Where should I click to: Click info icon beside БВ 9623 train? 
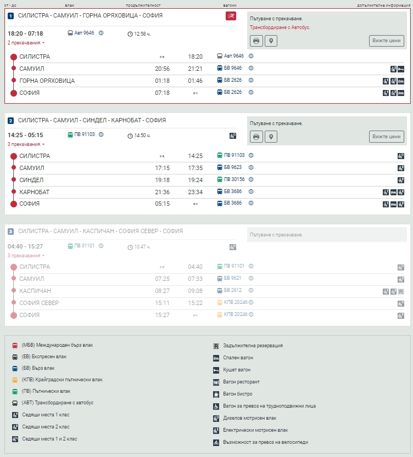coord(251,168)
